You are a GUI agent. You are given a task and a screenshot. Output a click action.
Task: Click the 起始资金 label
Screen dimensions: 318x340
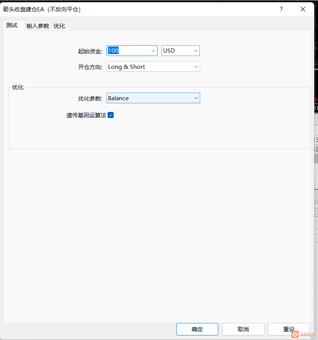[x=90, y=51]
